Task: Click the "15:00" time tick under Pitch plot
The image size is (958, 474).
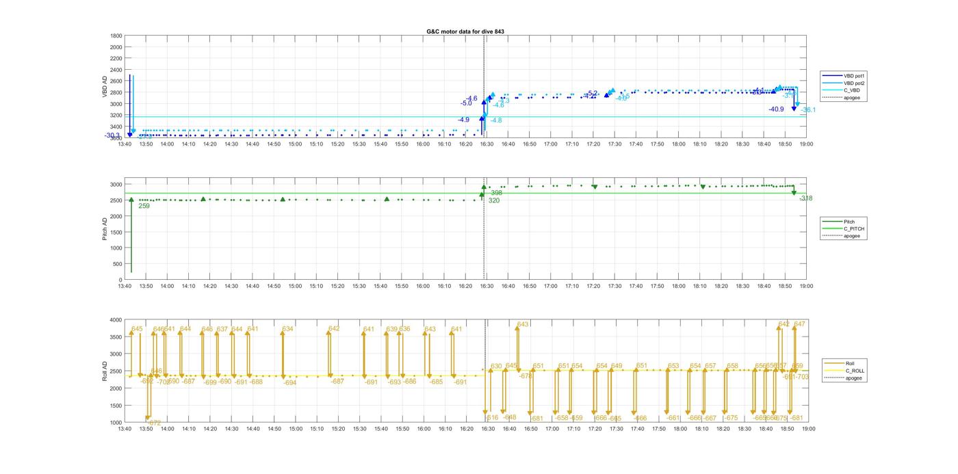Action: coord(295,286)
